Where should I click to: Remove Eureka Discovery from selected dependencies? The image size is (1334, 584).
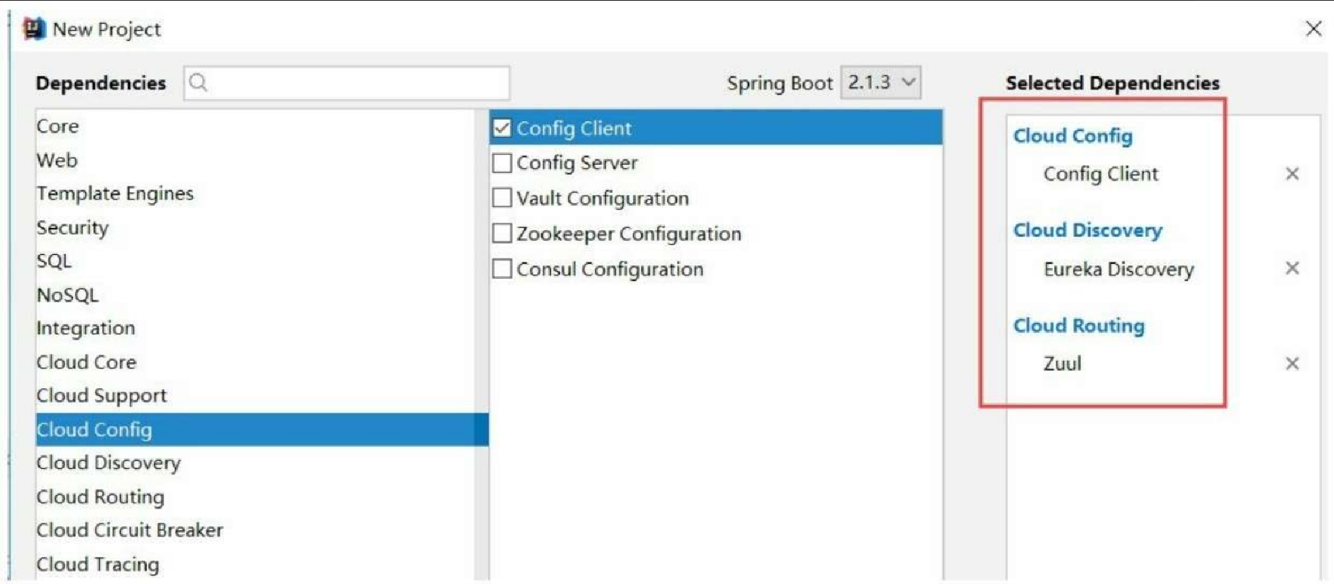tap(1292, 268)
